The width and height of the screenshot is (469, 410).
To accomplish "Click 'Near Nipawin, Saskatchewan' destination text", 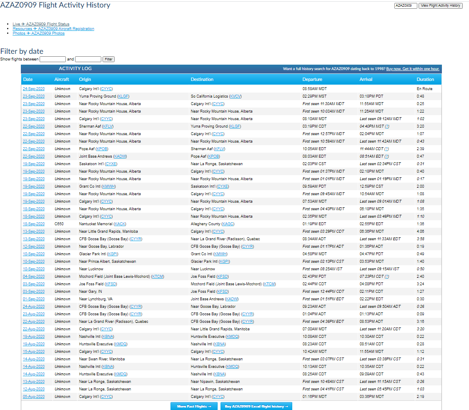I will click(x=216, y=382).
